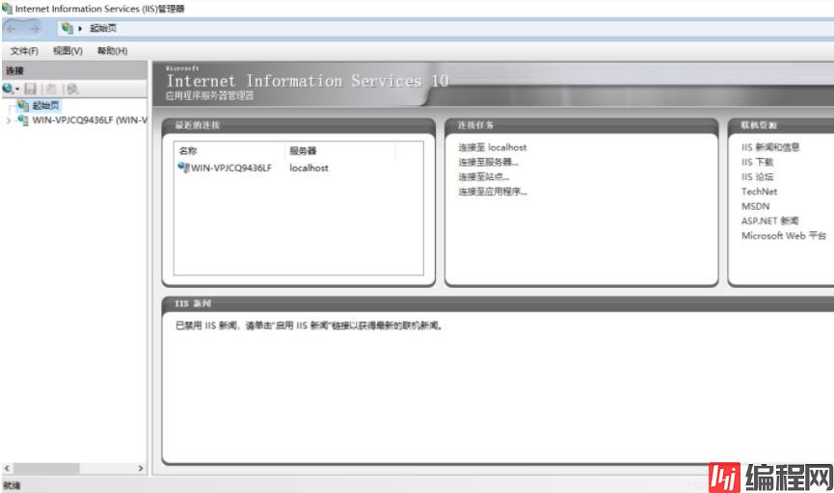Open the dropdown arrow beside the globe icon

coord(17,90)
